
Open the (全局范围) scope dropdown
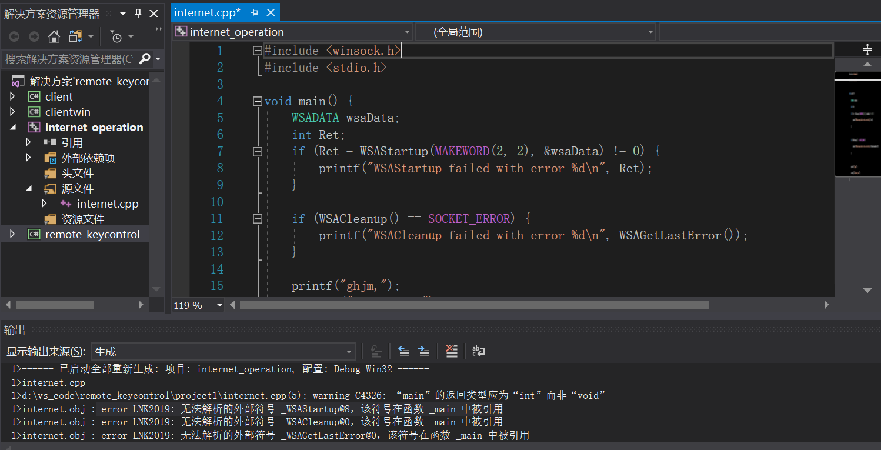650,32
